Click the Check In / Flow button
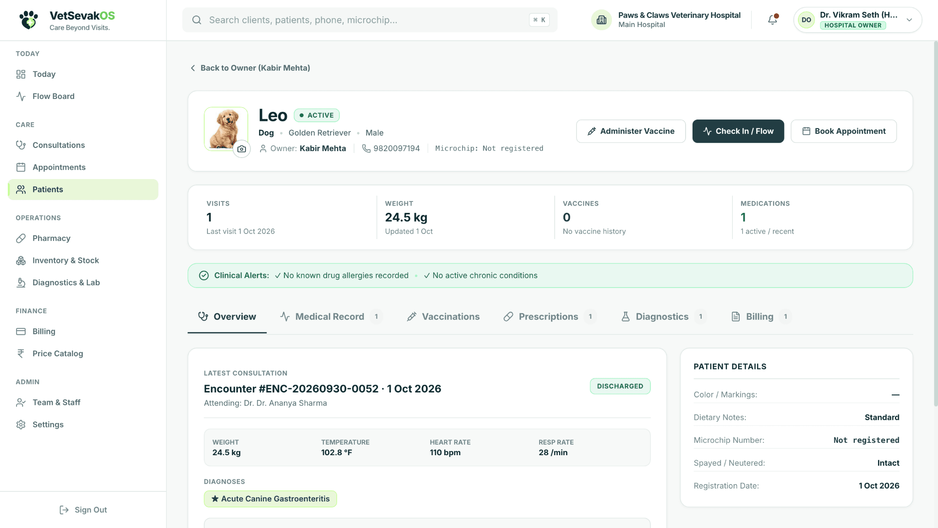Image resolution: width=938 pixels, height=528 pixels. pos(738,131)
